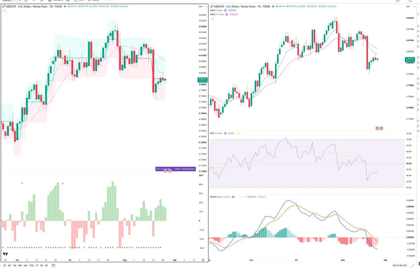Click the Sep label on left chart time axis
This screenshot has height=268, width=420.
[174, 260]
